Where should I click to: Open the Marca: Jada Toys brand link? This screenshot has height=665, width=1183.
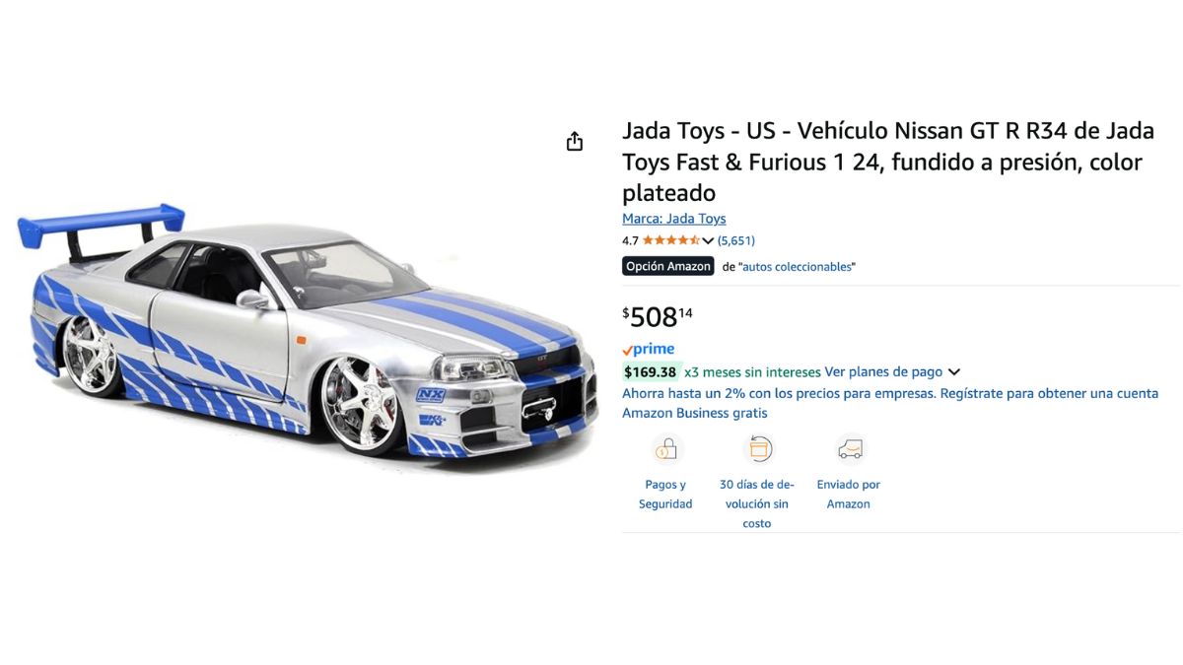point(674,219)
